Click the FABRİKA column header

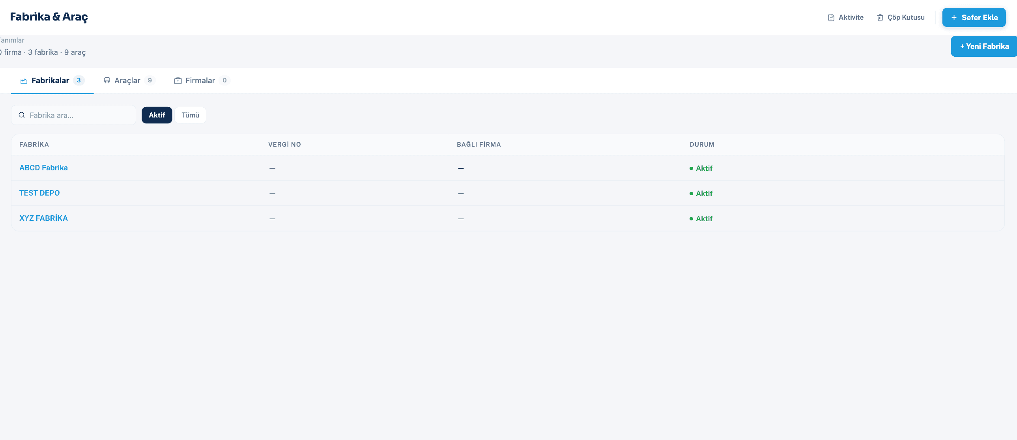point(34,144)
